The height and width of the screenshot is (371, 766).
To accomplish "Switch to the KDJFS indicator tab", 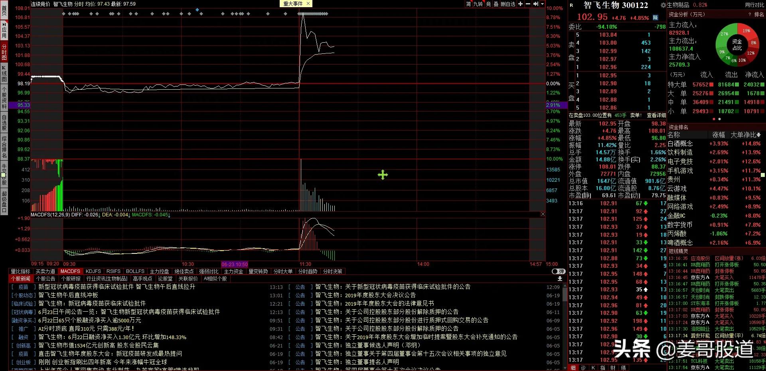I will tap(93, 271).
